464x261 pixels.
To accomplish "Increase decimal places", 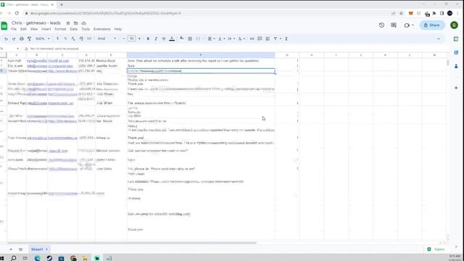I will pos(81,38).
